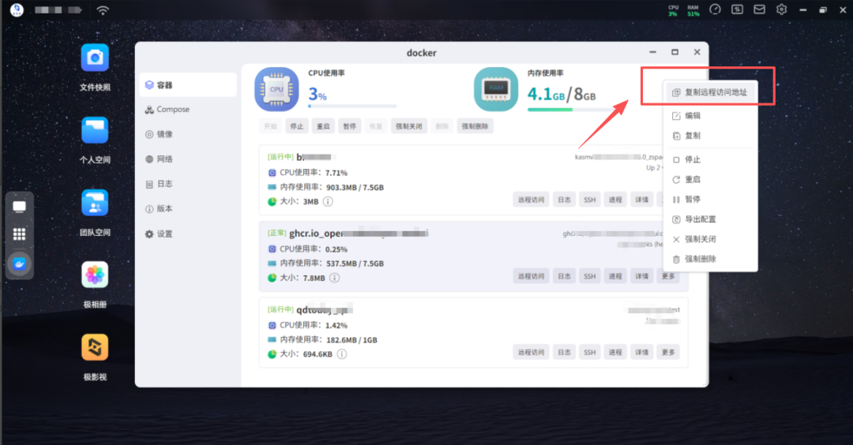Viewport: 853px width, 445px height.
Task: Click 远程访问 for the ghcr.io container
Action: click(531, 276)
